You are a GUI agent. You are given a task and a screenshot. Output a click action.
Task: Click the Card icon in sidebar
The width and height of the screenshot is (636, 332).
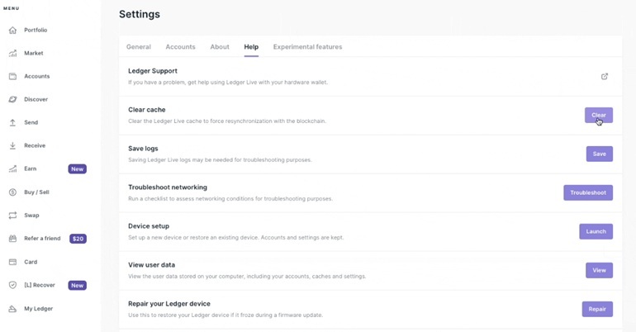(12, 262)
